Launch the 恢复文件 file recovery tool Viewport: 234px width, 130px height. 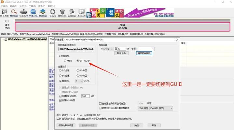point(23,13)
